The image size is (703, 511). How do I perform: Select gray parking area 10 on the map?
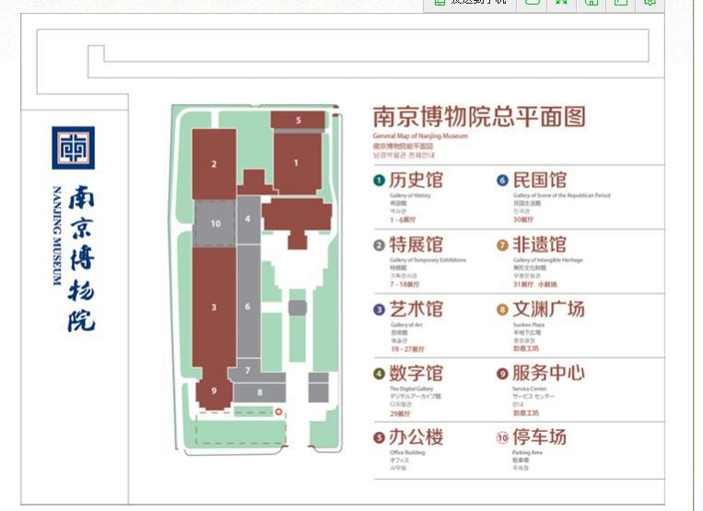[x=215, y=224]
